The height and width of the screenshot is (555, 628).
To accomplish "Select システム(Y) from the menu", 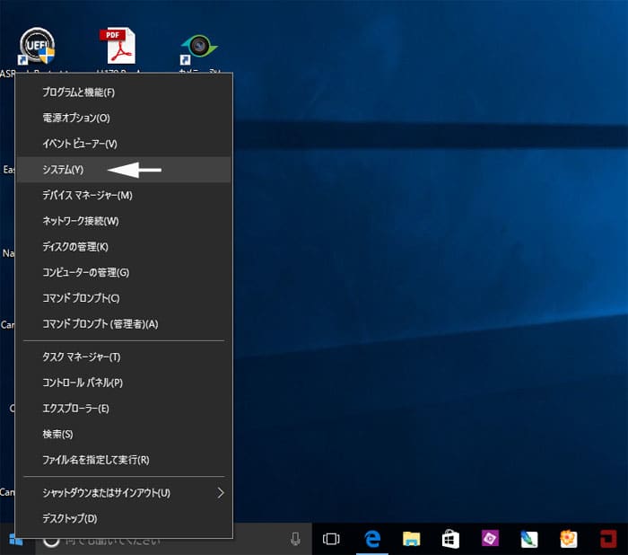I will coord(63,170).
